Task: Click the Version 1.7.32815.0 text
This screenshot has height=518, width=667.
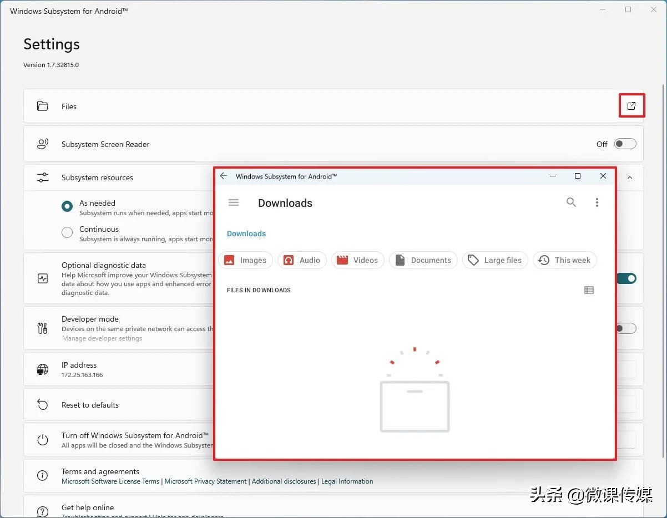Action: pyautogui.click(x=51, y=65)
